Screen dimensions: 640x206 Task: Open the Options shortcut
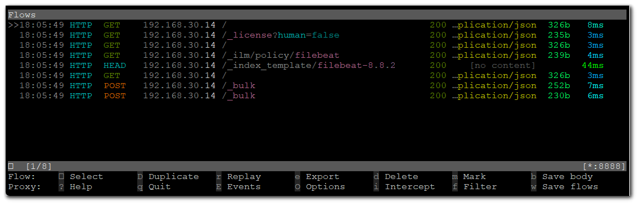[x=325, y=187]
